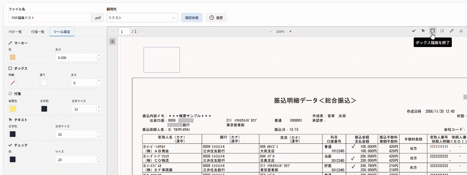This screenshot has width=467, height=175.
Task: Edit the ファイル名 input field
Action: pos(50,18)
